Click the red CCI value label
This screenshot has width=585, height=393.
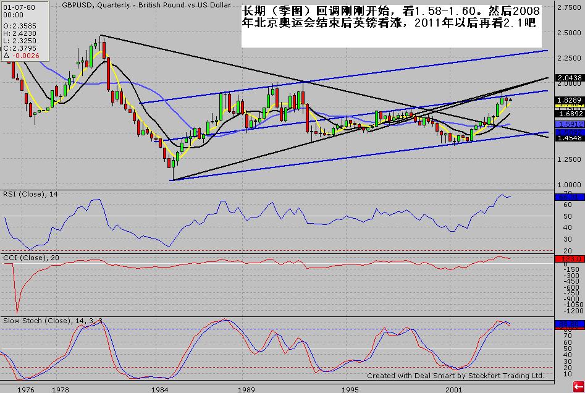tap(567, 259)
